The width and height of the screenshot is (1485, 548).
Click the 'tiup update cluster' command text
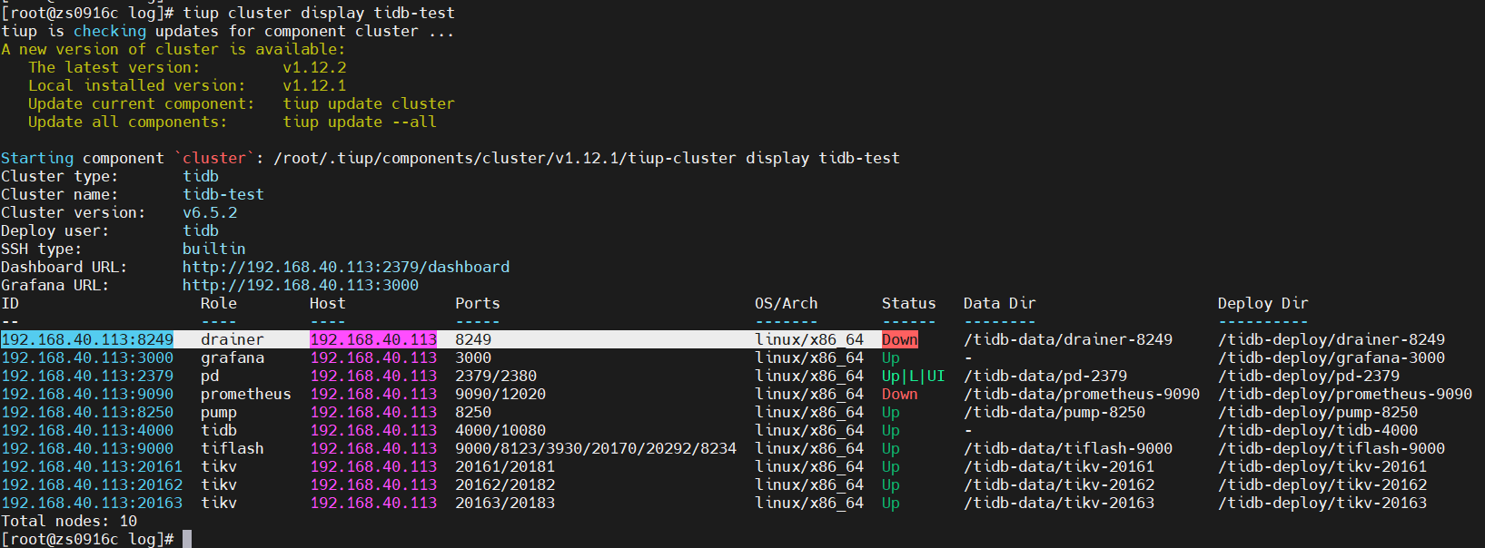368,103
